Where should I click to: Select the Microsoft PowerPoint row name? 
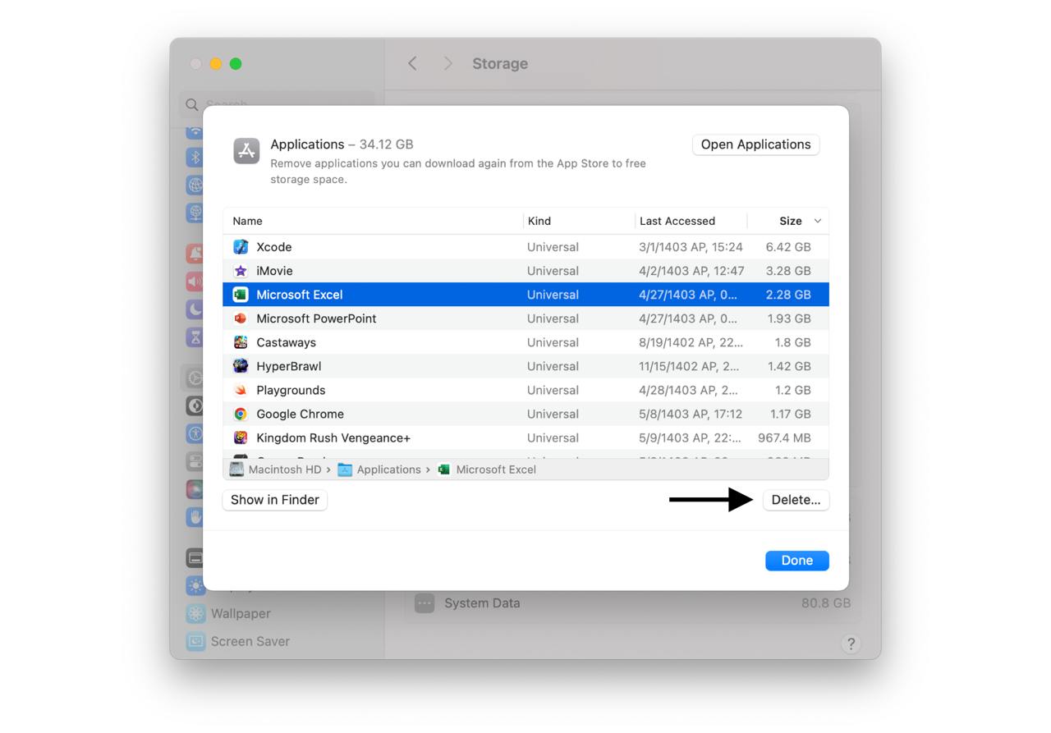pyautogui.click(x=316, y=318)
